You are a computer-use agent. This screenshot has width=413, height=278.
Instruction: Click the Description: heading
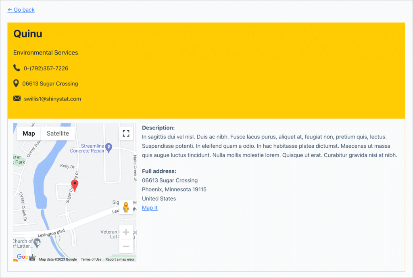click(158, 128)
